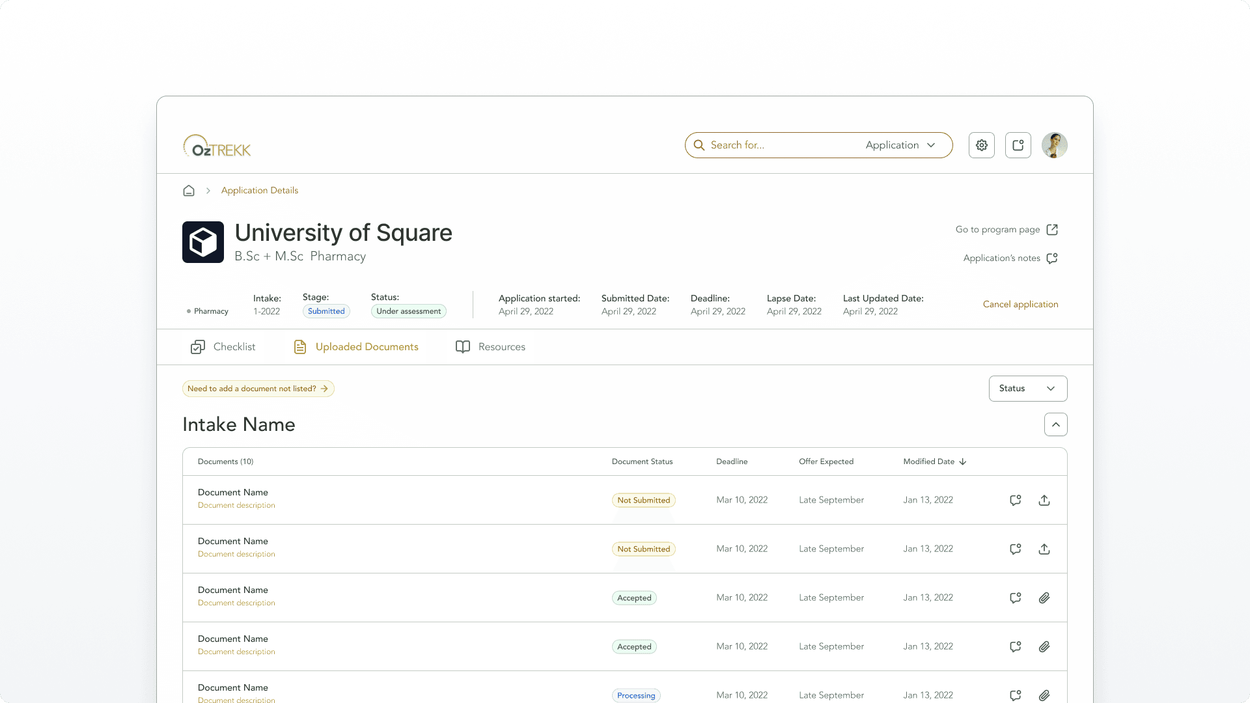The height and width of the screenshot is (703, 1250).
Task: Click upload icon in second document row
Action: [1044, 549]
